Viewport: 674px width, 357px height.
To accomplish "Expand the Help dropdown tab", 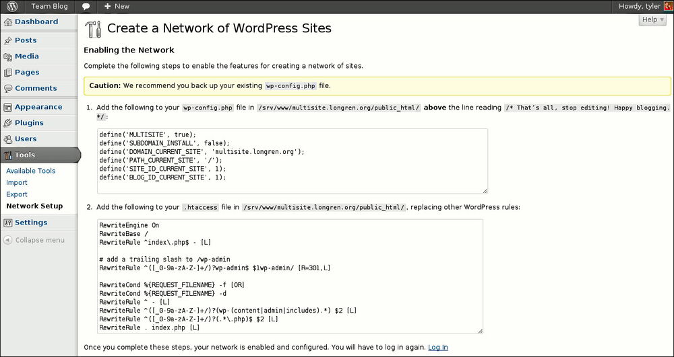I will tap(652, 19).
